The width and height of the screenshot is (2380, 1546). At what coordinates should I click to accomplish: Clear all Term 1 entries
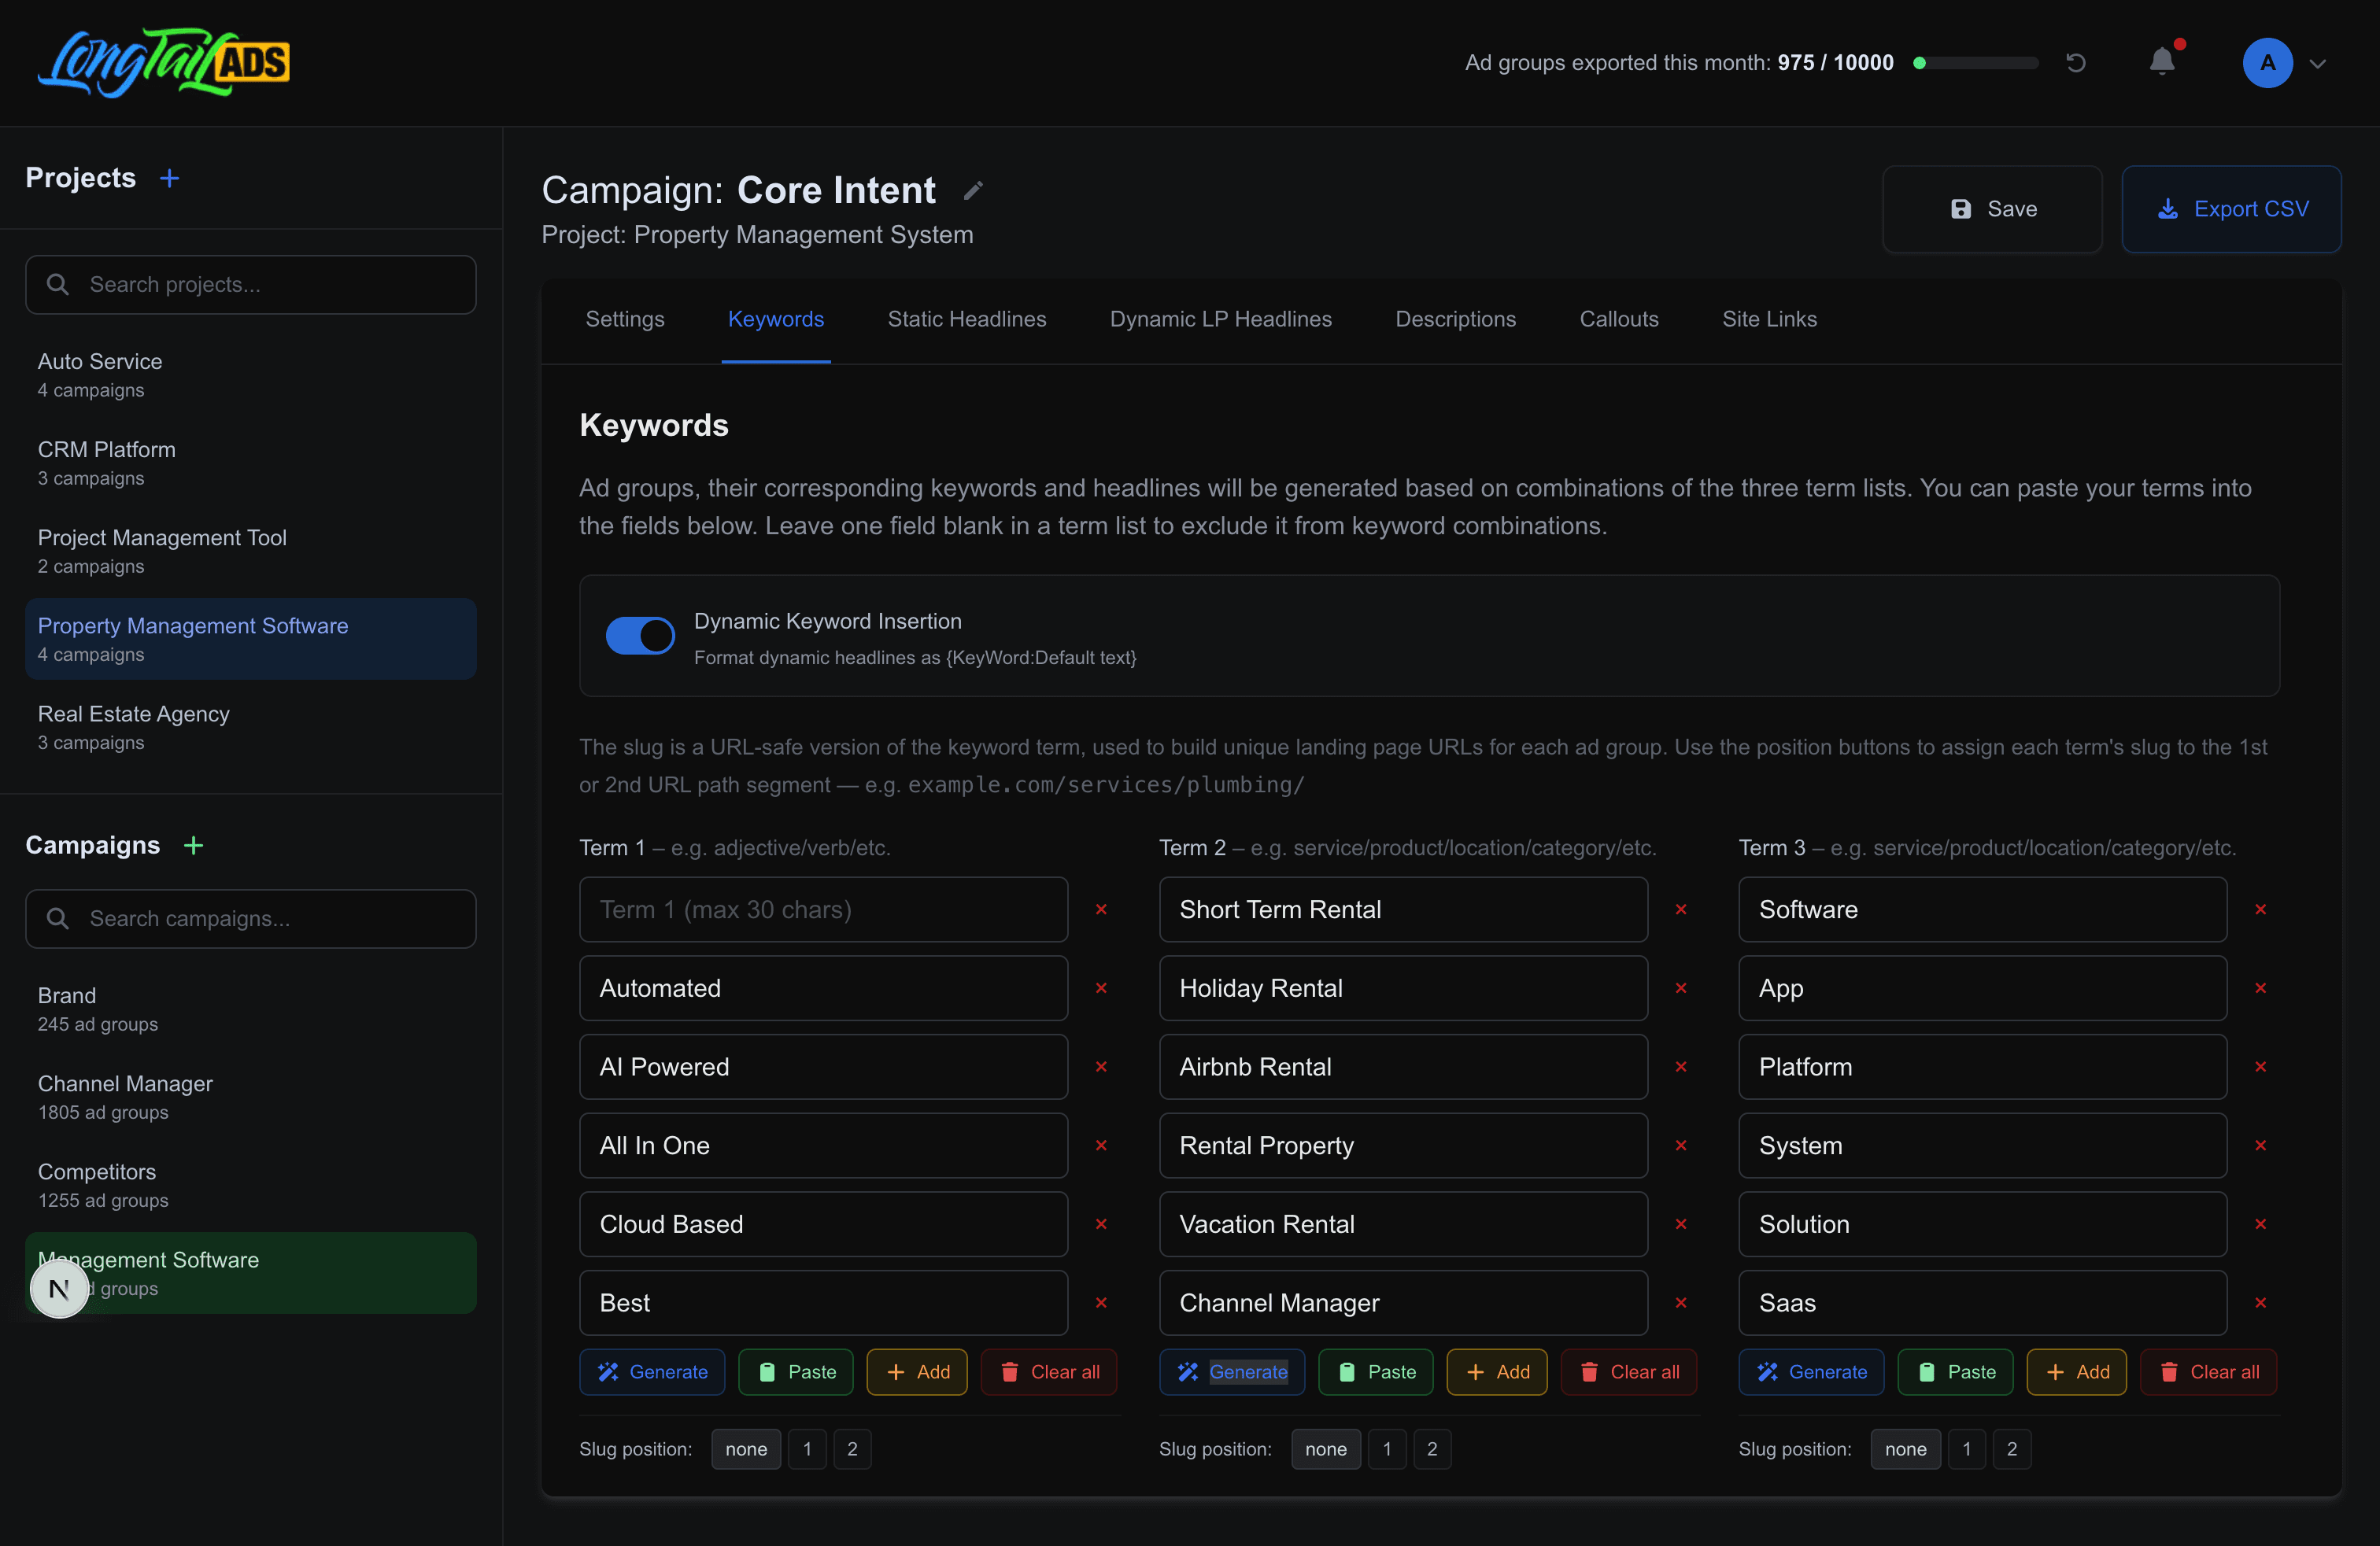1049,1372
